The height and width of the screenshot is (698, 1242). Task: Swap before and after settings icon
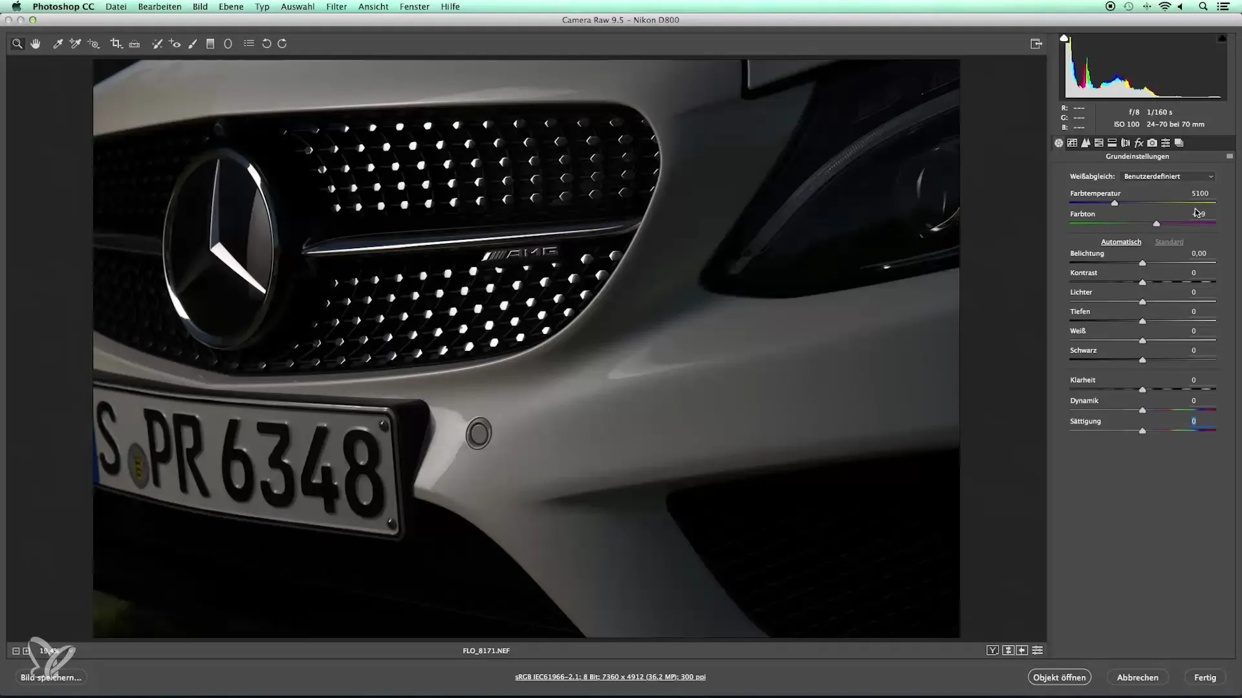click(1008, 651)
